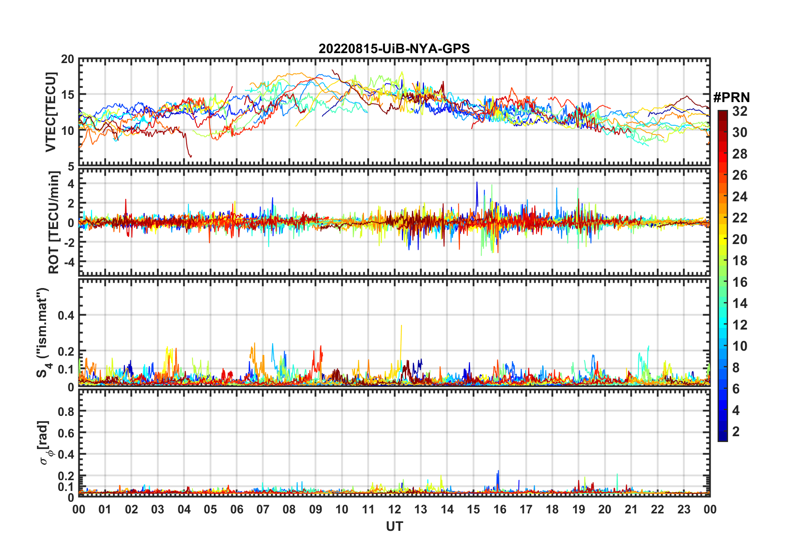Click the S4 ("ism.mat") axis label

pyautogui.click(x=44, y=332)
